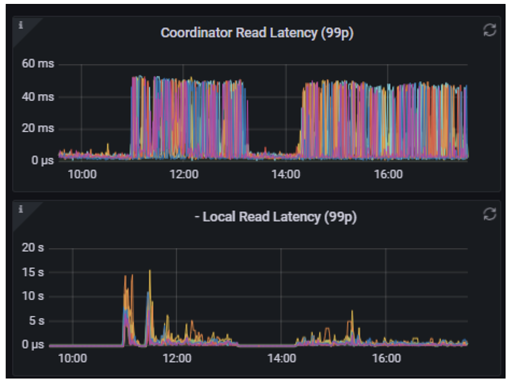Click the 12:00 time label in Coordinator panel
Viewport: 507px width, 381px height.
(184, 175)
